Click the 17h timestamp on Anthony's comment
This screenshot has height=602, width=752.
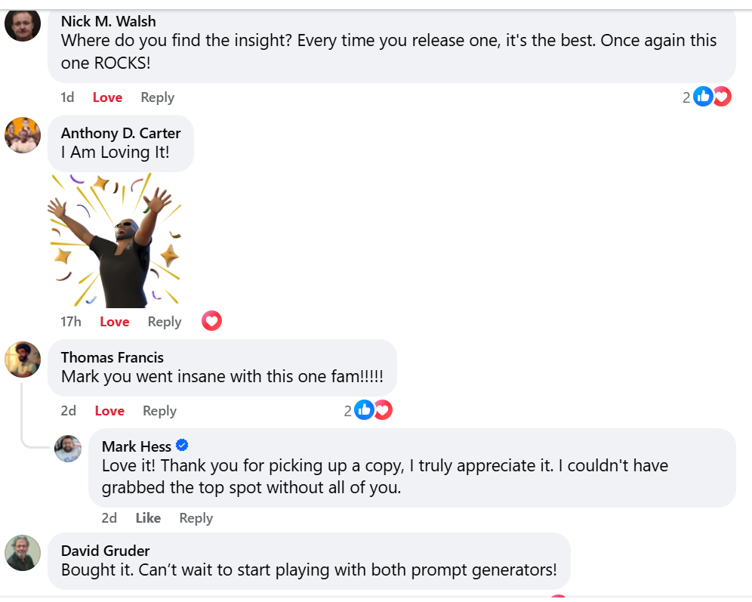click(71, 322)
